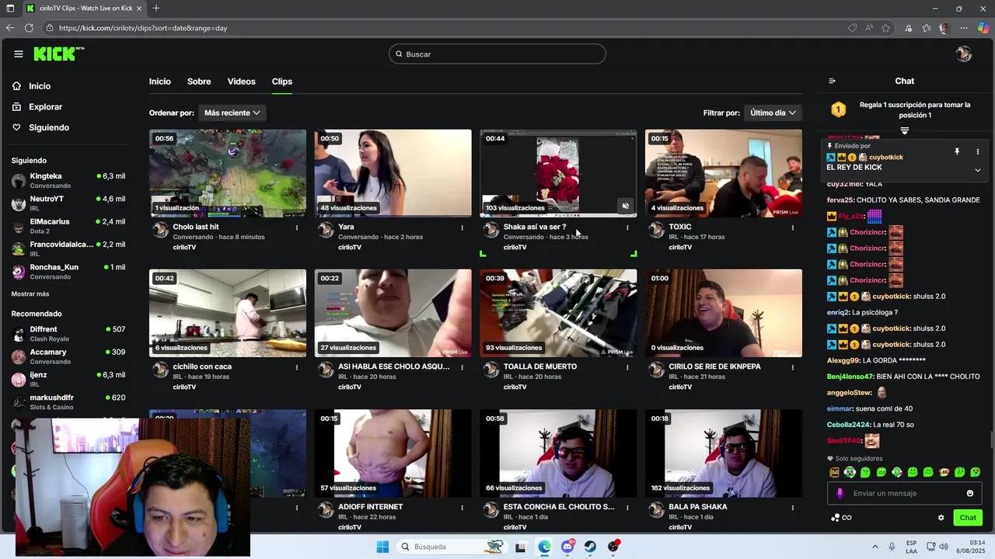Viewport: 995px width, 559px height.
Task: Click the kick.com address bar URL
Action: 143,28
